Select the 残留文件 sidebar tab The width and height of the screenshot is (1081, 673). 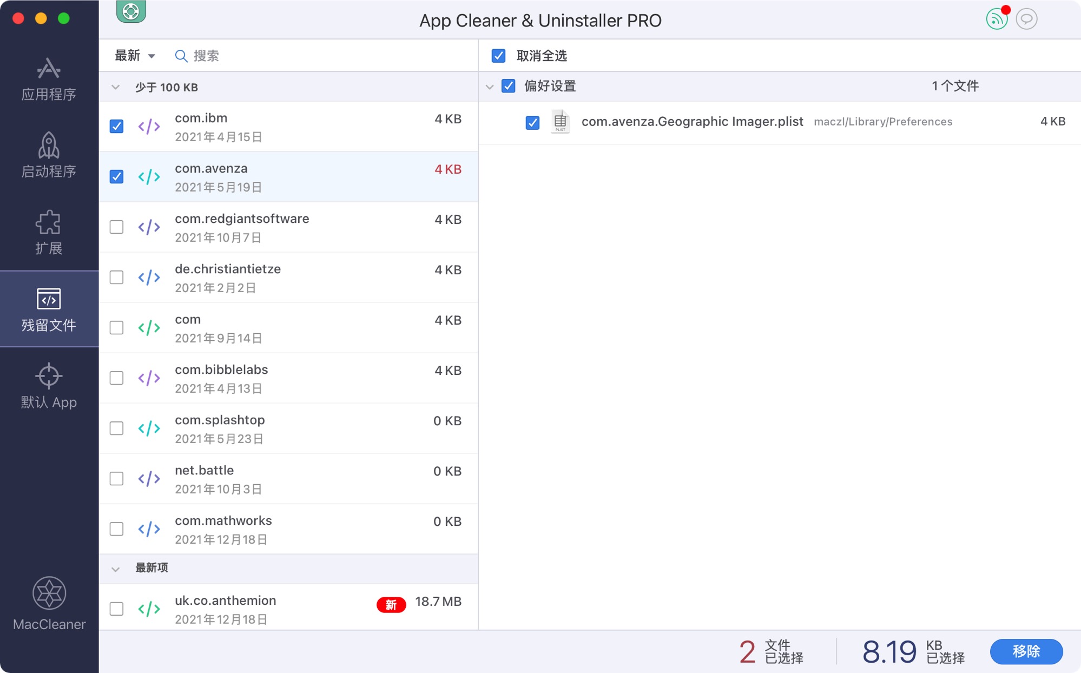click(x=49, y=309)
